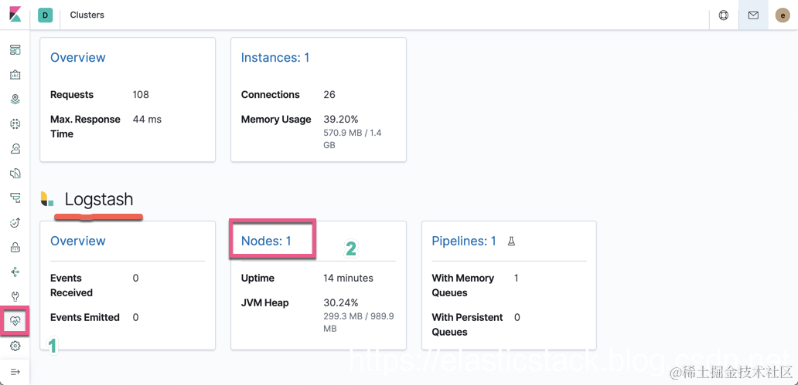Open the Maps app icon
Viewport: 798px width, 385px height.
[15, 99]
